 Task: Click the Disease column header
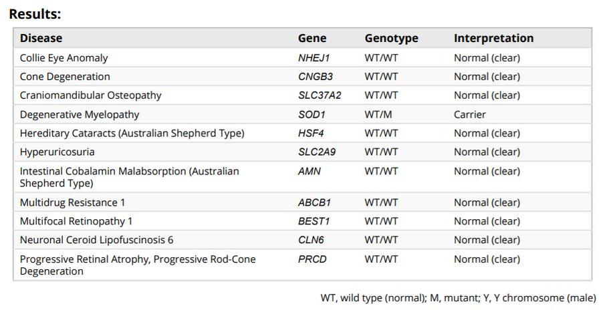[x=41, y=38]
